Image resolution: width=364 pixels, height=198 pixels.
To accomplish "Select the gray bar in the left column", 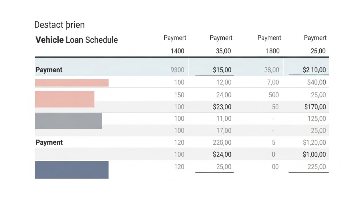I will 68,121.
